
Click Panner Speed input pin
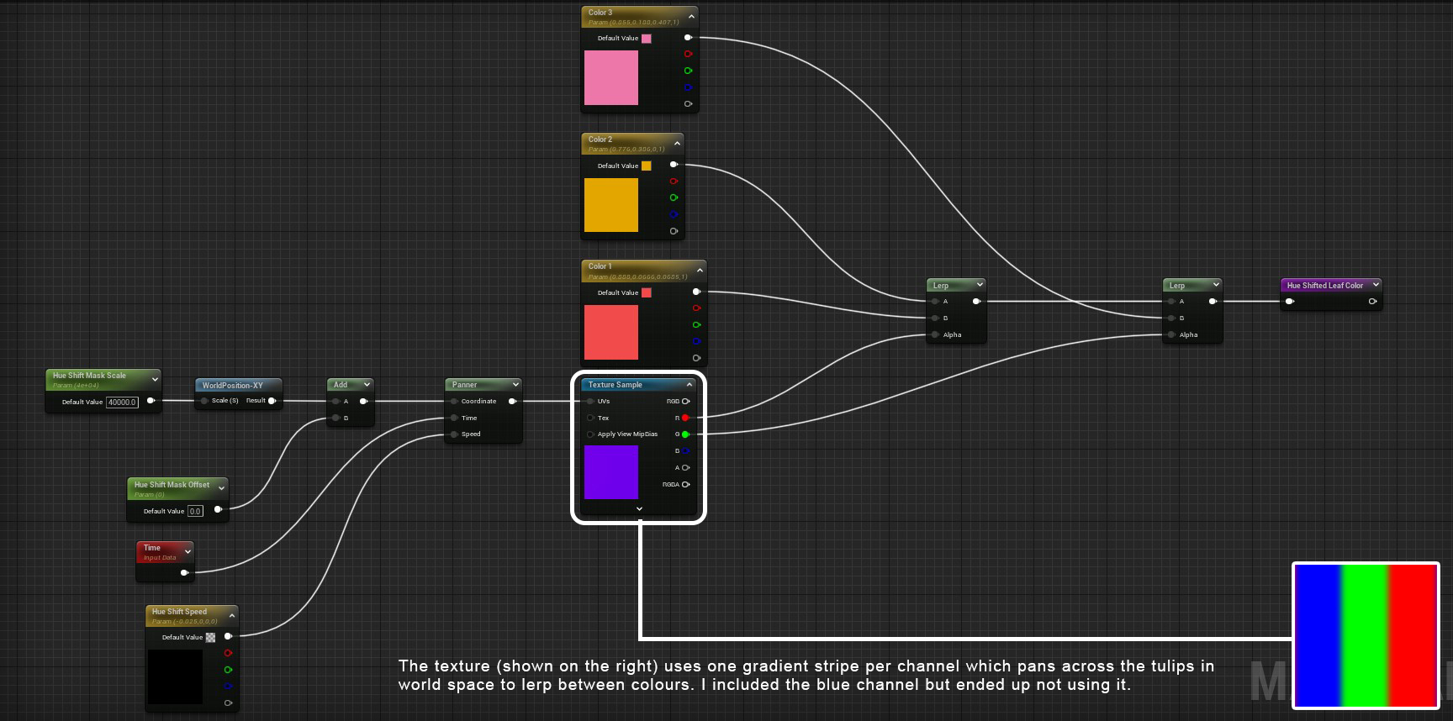[x=454, y=434]
